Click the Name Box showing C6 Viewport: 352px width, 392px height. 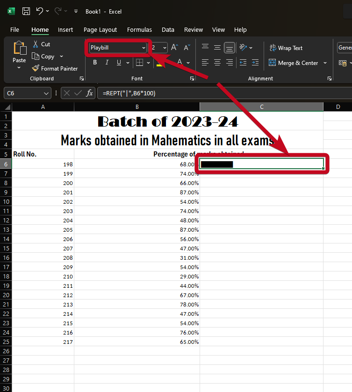click(28, 93)
